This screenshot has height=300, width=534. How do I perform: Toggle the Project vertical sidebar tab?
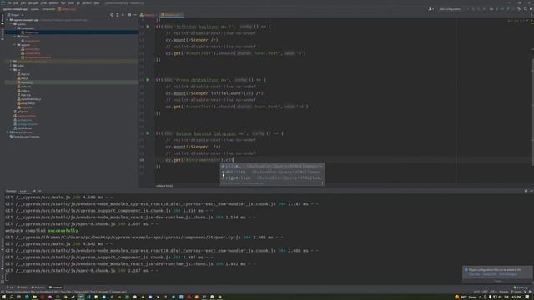[3, 19]
